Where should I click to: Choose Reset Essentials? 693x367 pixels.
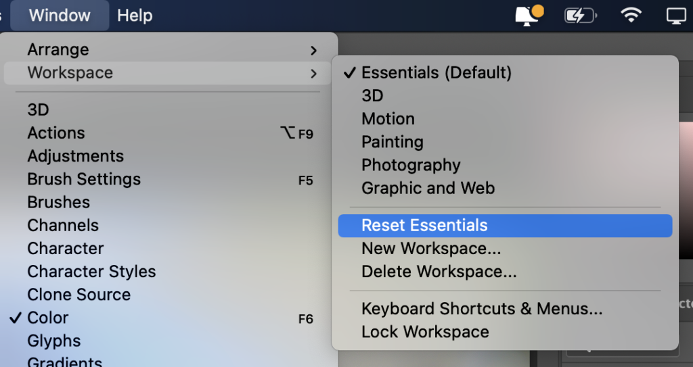tap(505, 226)
